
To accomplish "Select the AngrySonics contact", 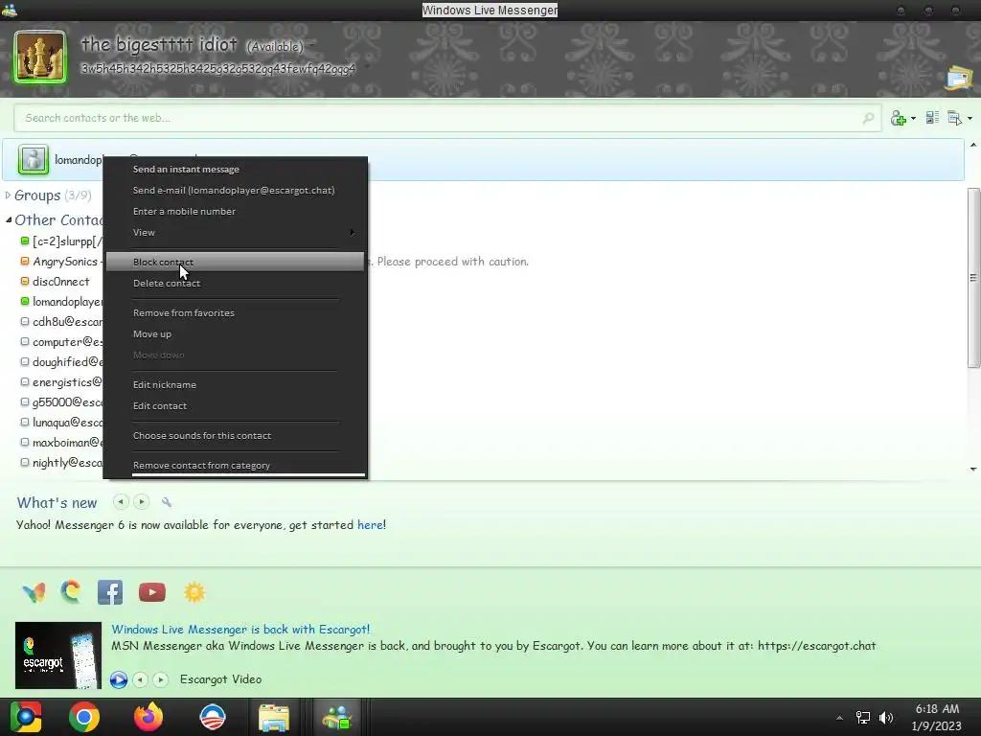I will point(60,262).
